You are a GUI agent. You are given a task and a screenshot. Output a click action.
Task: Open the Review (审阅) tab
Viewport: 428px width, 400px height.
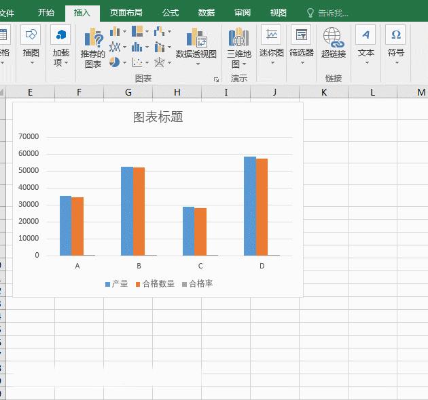(243, 12)
